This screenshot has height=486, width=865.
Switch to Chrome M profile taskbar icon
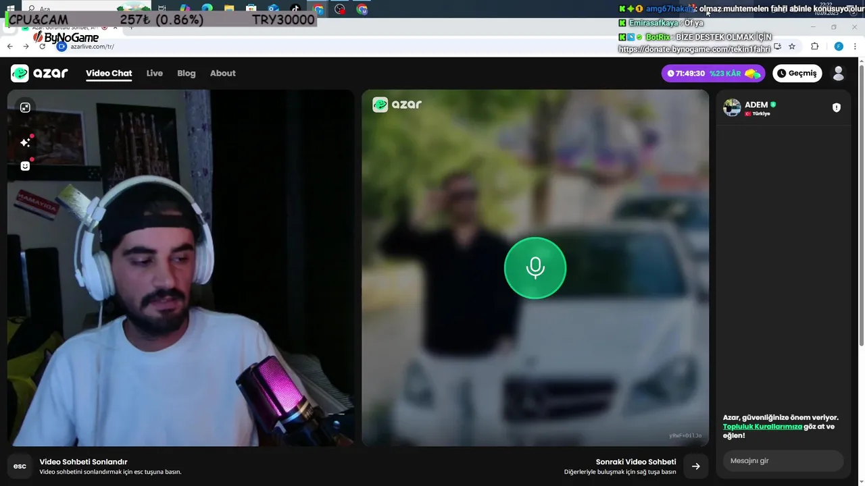coord(362,9)
